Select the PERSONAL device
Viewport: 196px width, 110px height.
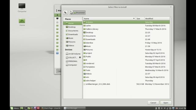73,61
